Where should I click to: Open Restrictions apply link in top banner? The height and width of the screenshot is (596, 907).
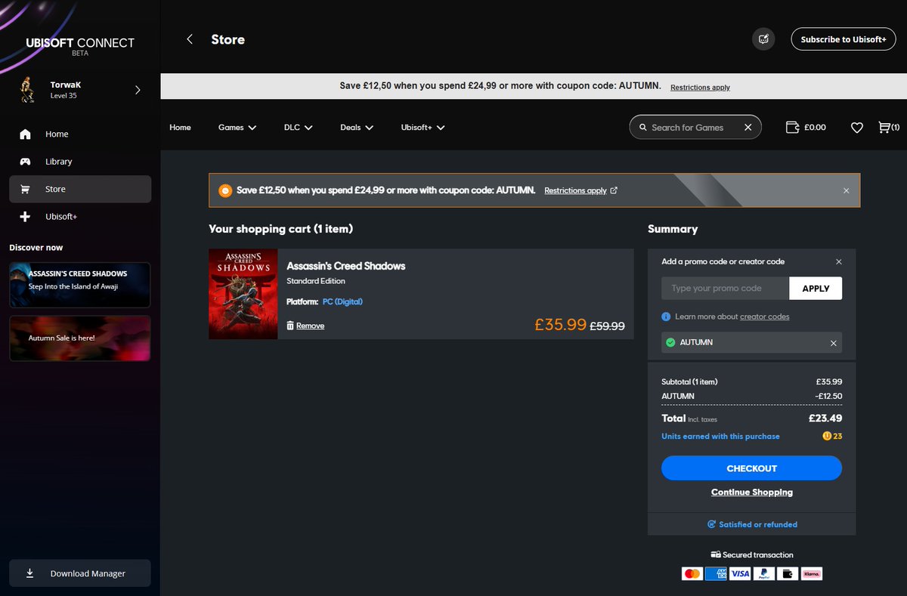tap(700, 88)
